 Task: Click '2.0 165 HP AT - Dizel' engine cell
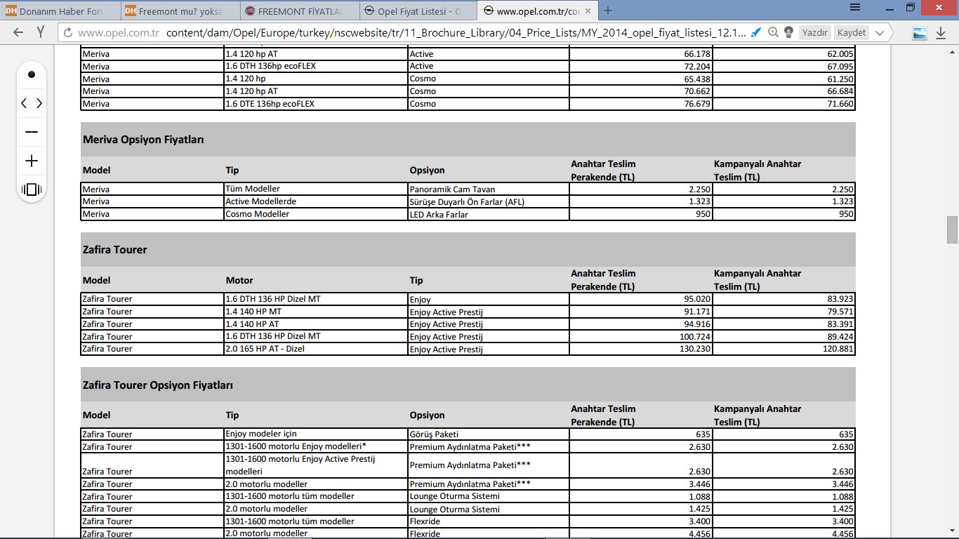[315, 349]
